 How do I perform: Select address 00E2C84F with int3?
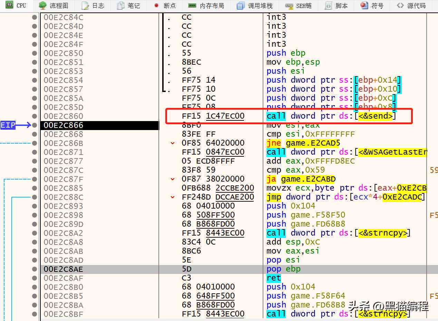click(64, 44)
